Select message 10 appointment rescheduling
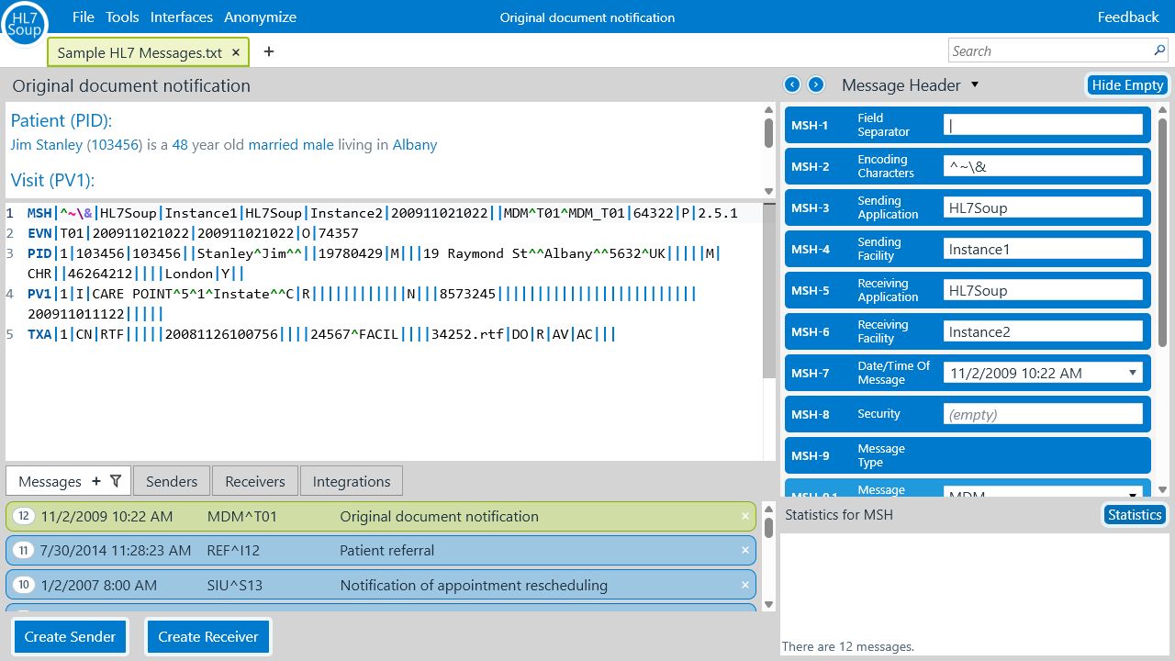The width and height of the screenshot is (1175, 661). point(381,585)
